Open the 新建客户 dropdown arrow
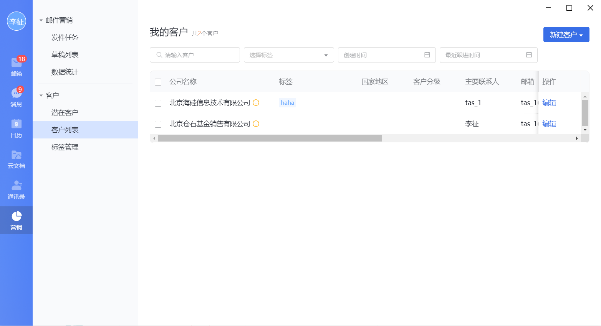The width and height of the screenshot is (601, 326). 581,35
